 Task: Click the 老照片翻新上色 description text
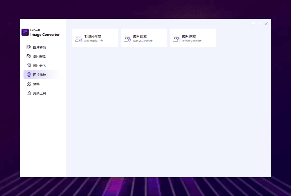93,41
